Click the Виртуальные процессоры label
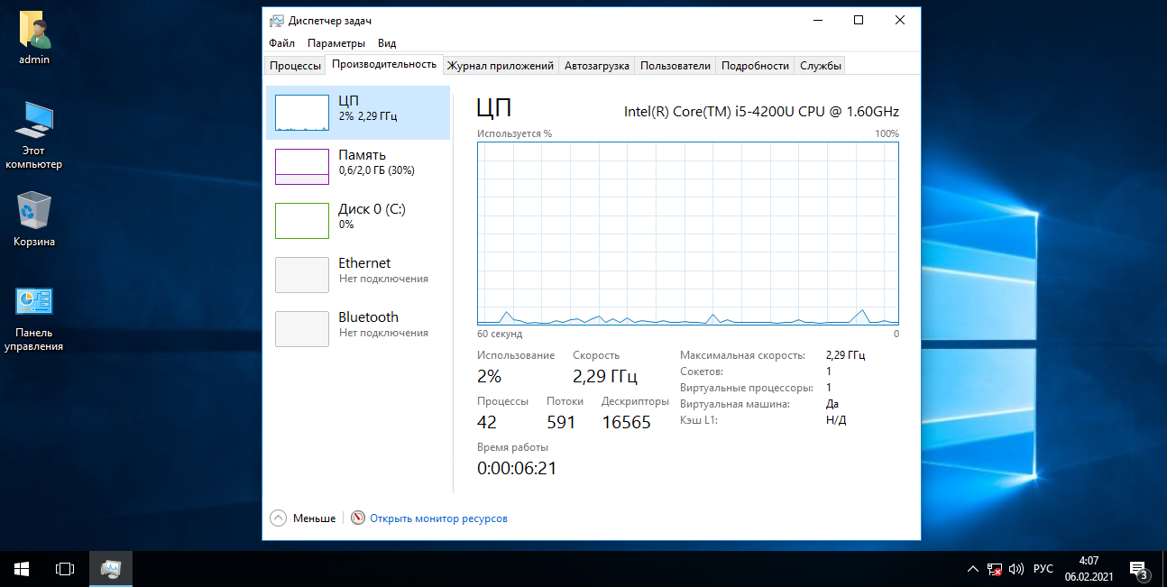1167x587 pixels. [x=747, y=388]
